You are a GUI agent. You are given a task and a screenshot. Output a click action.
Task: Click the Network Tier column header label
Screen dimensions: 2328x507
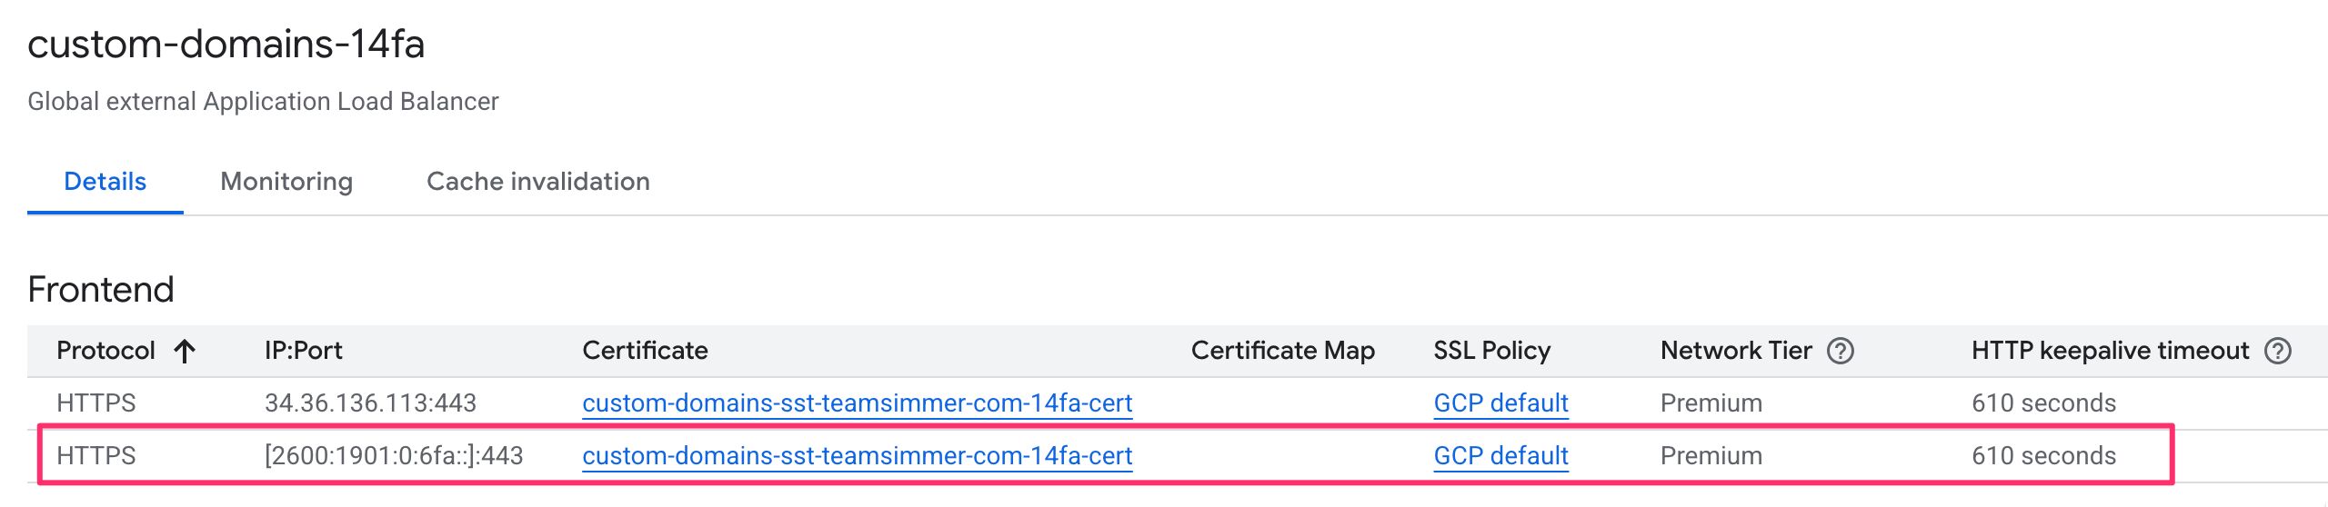pyautogui.click(x=1735, y=351)
